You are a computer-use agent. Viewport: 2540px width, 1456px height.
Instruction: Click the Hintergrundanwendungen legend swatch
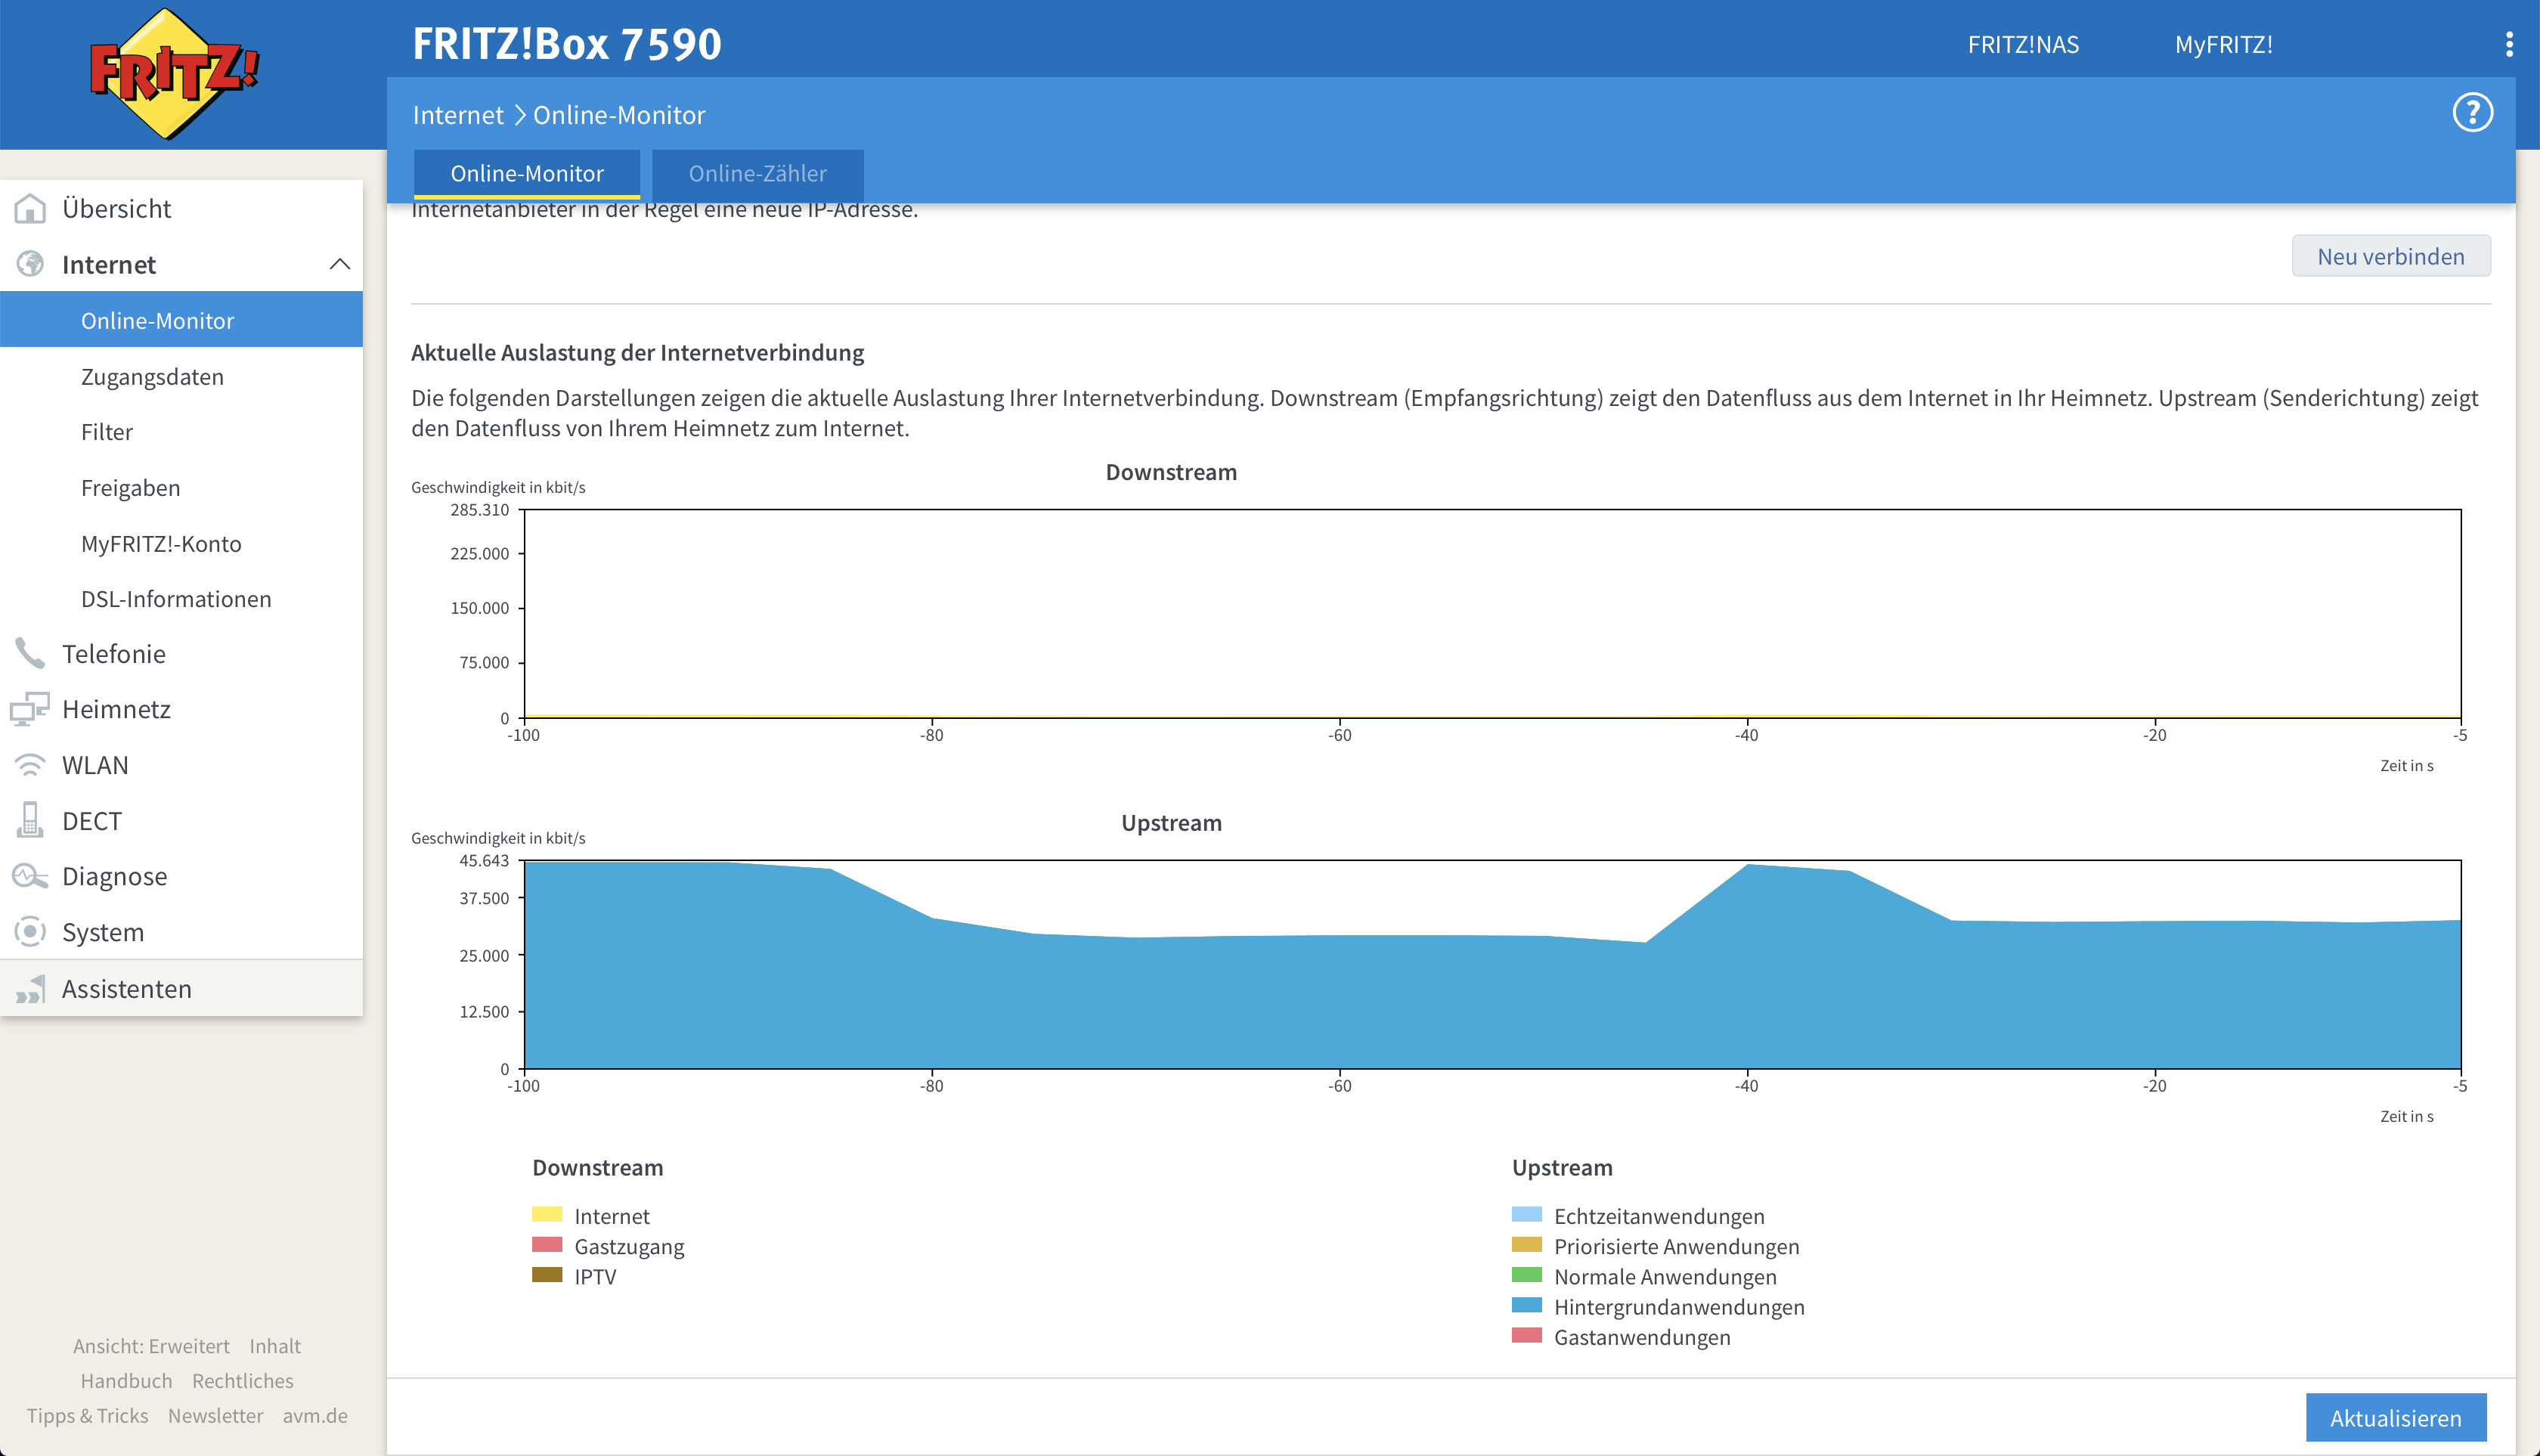pos(1527,1305)
